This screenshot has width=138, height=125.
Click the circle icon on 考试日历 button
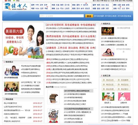[104, 80]
